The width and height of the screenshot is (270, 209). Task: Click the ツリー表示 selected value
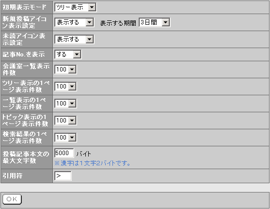(x=70, y=7)
